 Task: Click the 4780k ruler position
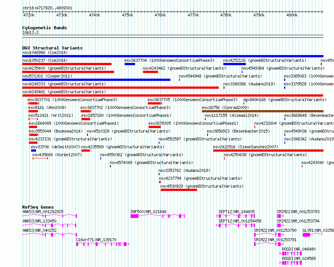[226, 15]
